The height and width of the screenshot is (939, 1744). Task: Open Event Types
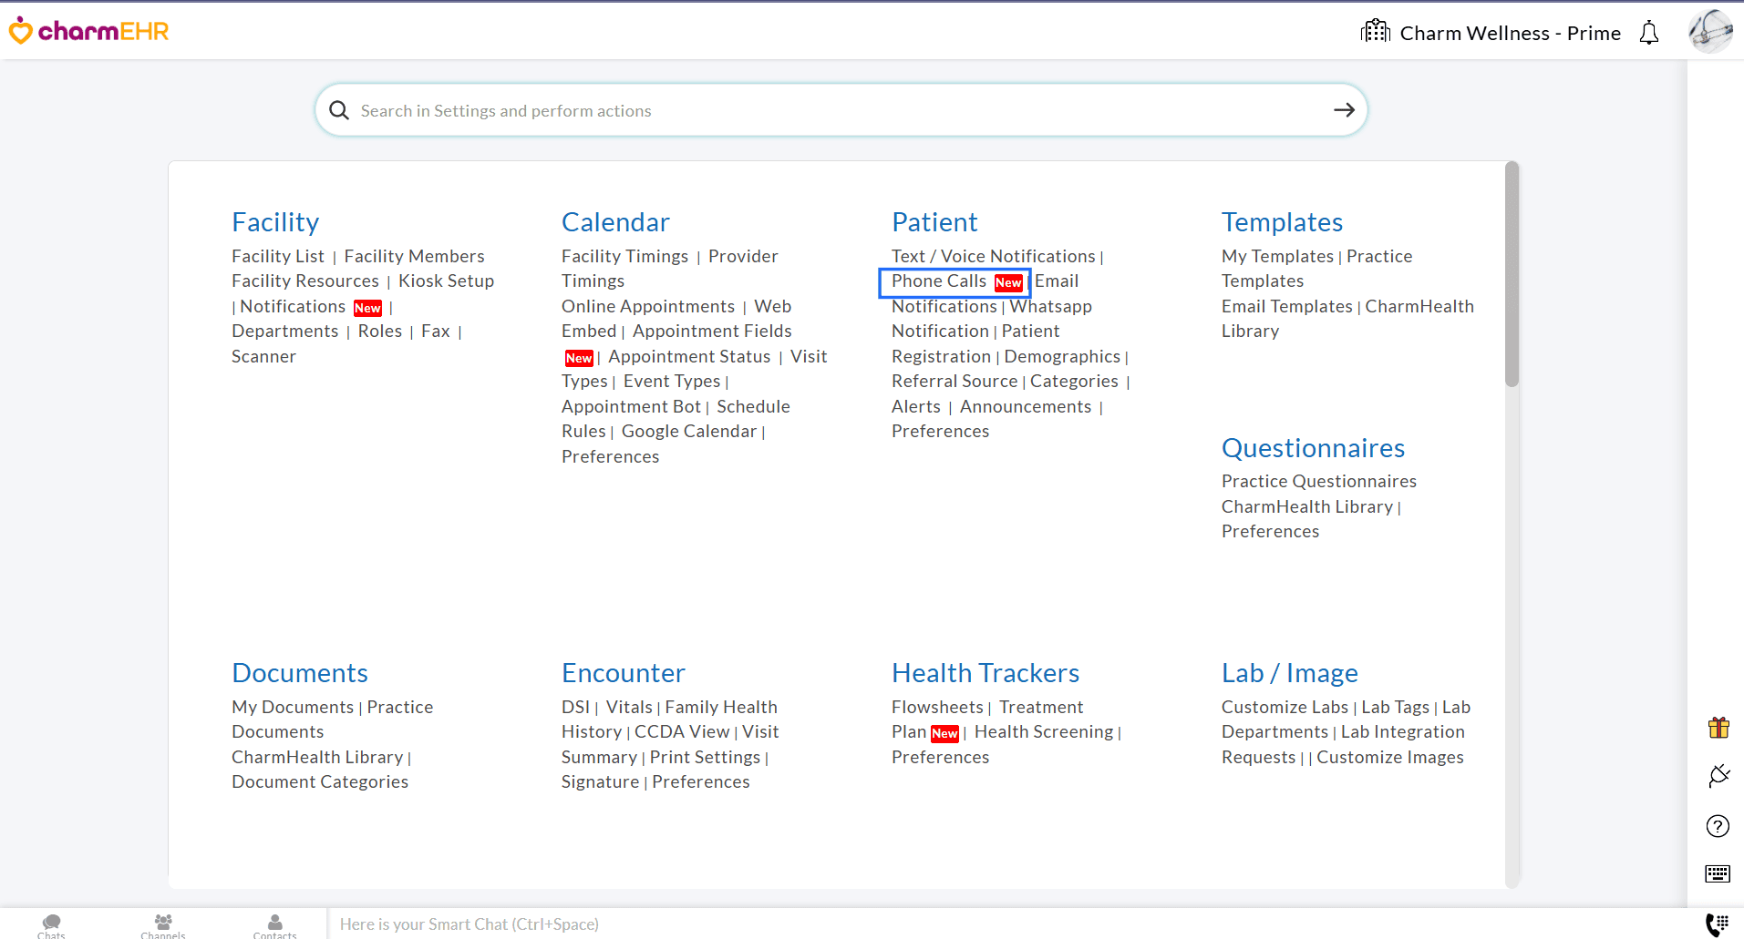click(672, 381)
